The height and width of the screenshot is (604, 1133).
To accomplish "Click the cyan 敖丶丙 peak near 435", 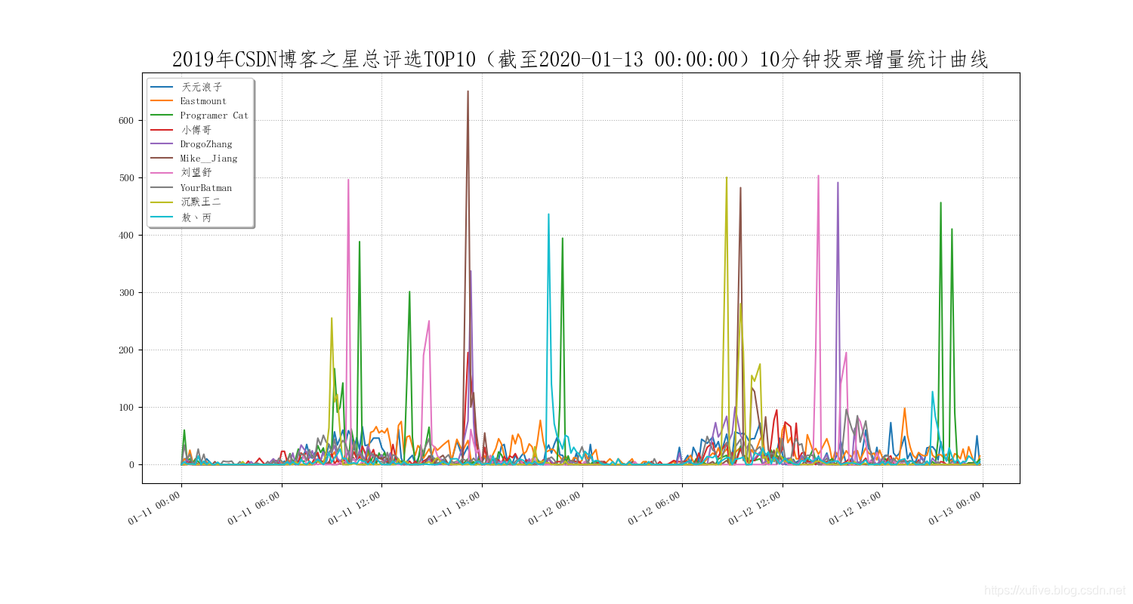I will pos(548,215).
